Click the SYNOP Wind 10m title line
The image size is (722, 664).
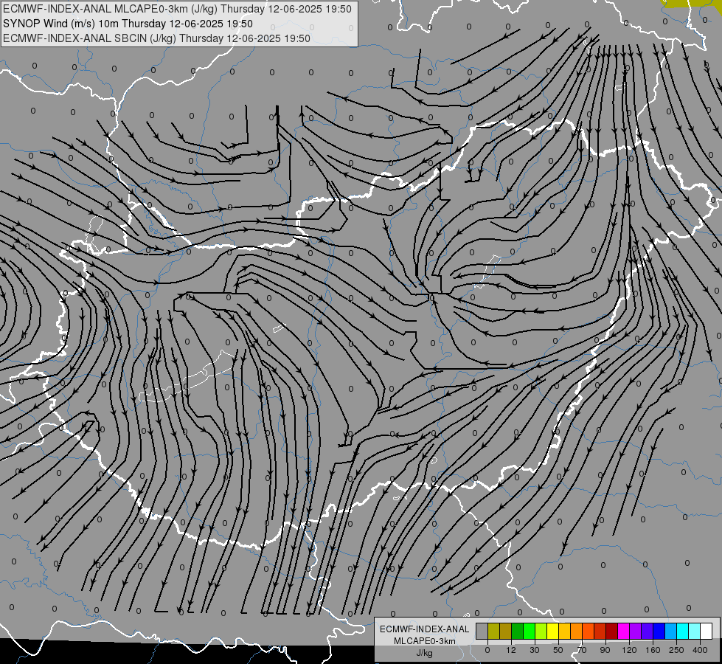tap(128, 24)
